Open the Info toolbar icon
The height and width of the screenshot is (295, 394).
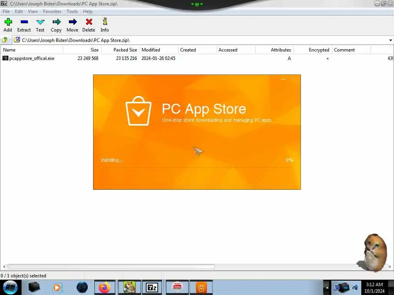point(105,22)
